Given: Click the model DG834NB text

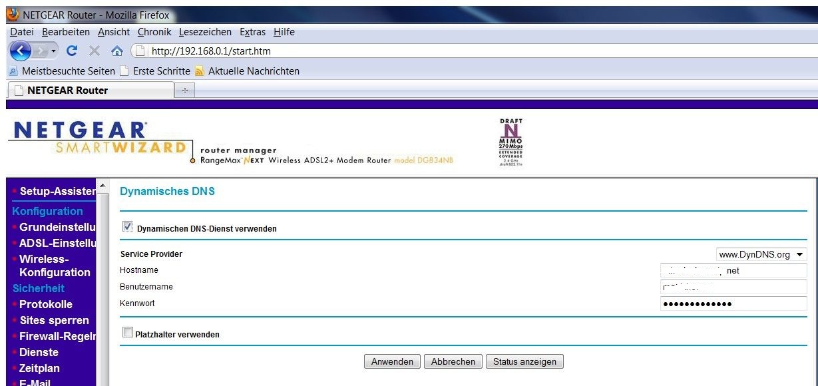Looking at the screenshot, I should [x=424, y=160].
